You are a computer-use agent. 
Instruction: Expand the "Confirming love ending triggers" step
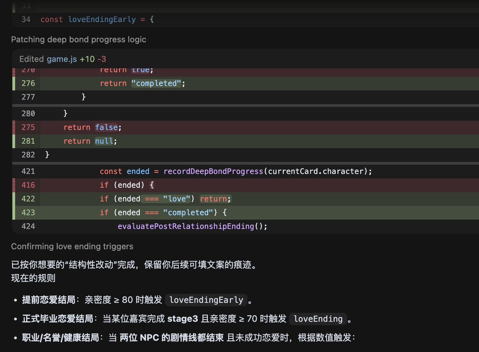point(72,247)
